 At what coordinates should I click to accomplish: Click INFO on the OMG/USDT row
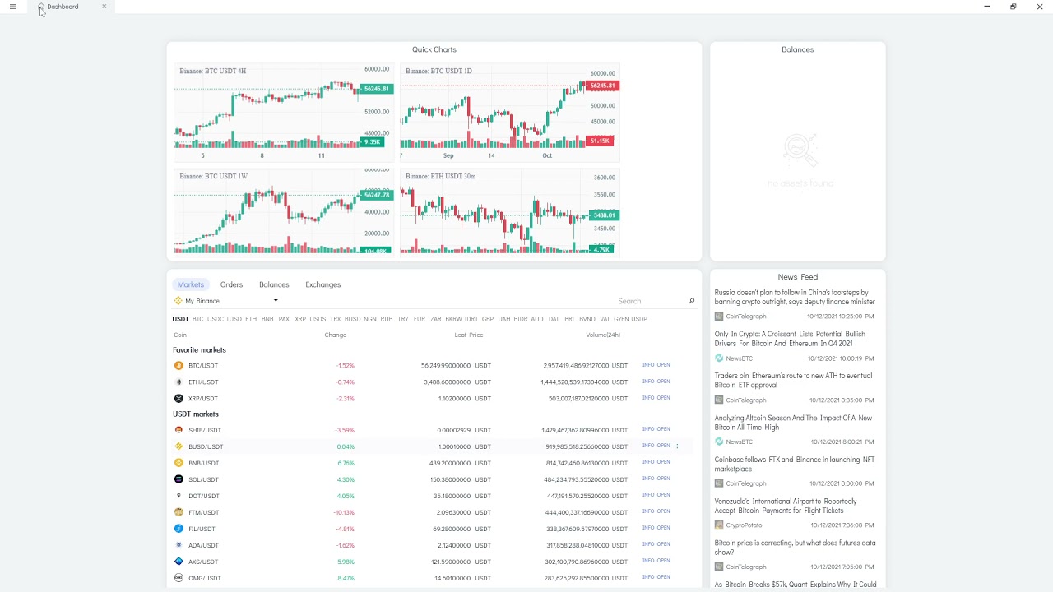(648, 577)
